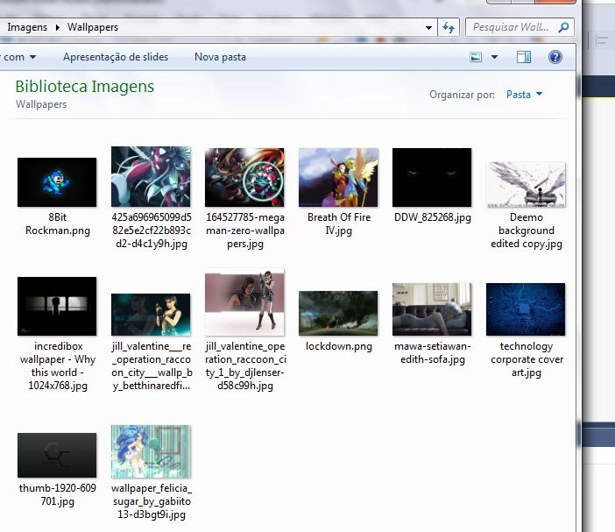Click file name 'Deemo background edited copy.jpg'
The width and height of the screenshot is (615, 532).
[527, 231]
